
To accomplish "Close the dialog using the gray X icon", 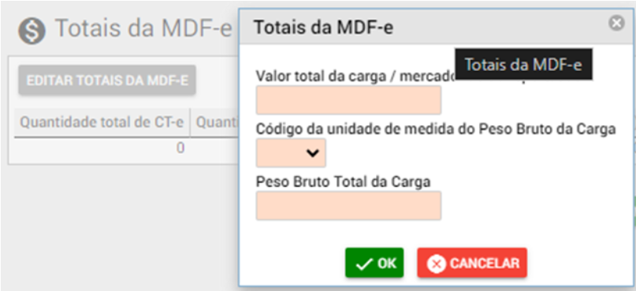I will click(616, 23).
